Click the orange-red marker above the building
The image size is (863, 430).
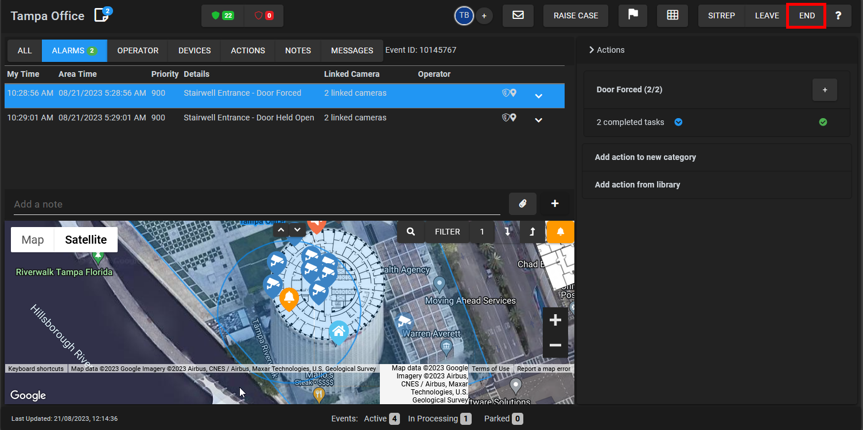pyautogui.click(x=316, y=225)
